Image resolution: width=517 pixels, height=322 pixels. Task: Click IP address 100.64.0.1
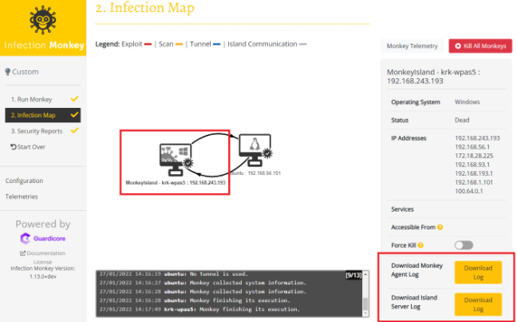469,191
